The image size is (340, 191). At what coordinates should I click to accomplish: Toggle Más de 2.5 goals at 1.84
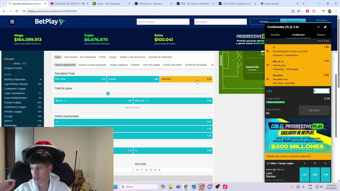pos(93,101)
